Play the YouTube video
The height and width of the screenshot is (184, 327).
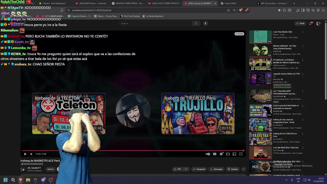click(25, 154)
